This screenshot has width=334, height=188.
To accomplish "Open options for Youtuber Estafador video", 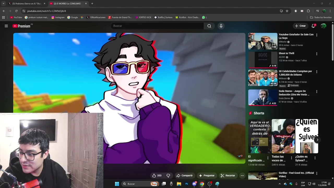I will (317, 35).
